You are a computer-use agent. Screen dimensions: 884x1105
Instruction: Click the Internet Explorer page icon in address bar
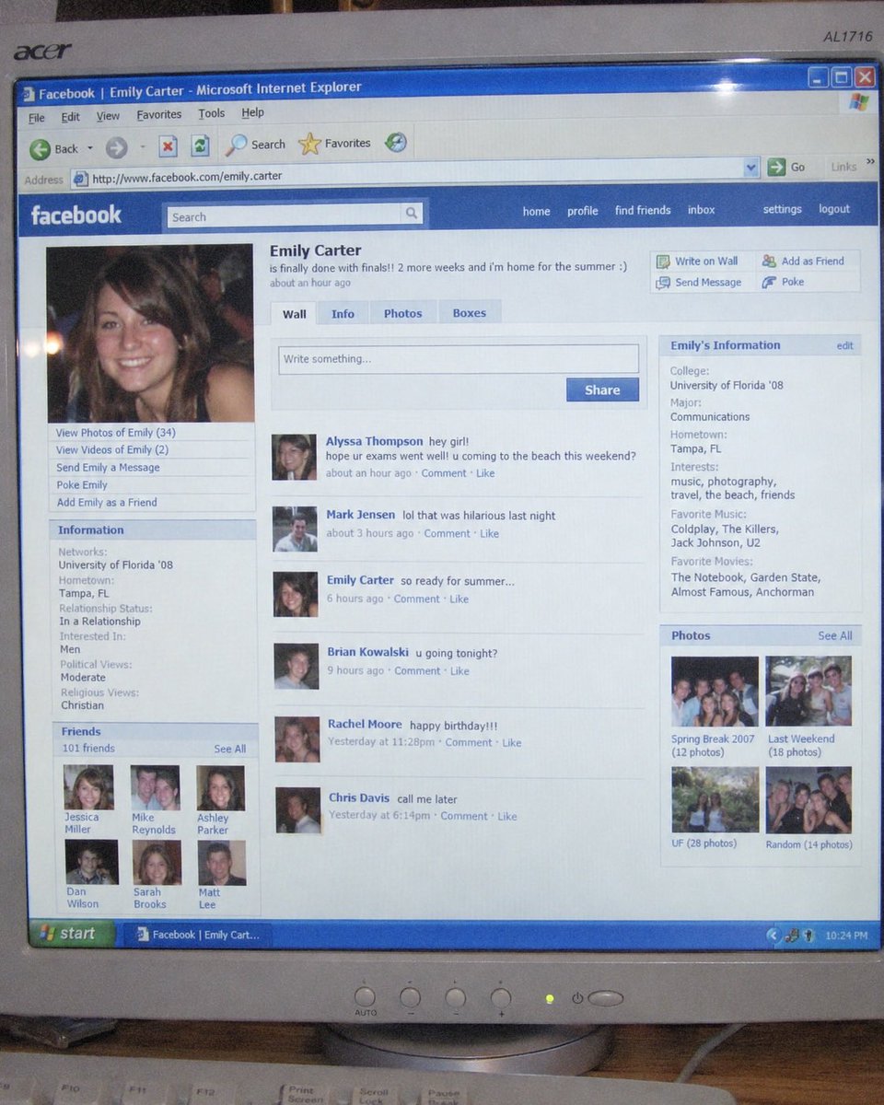click(x=80, y=179)
